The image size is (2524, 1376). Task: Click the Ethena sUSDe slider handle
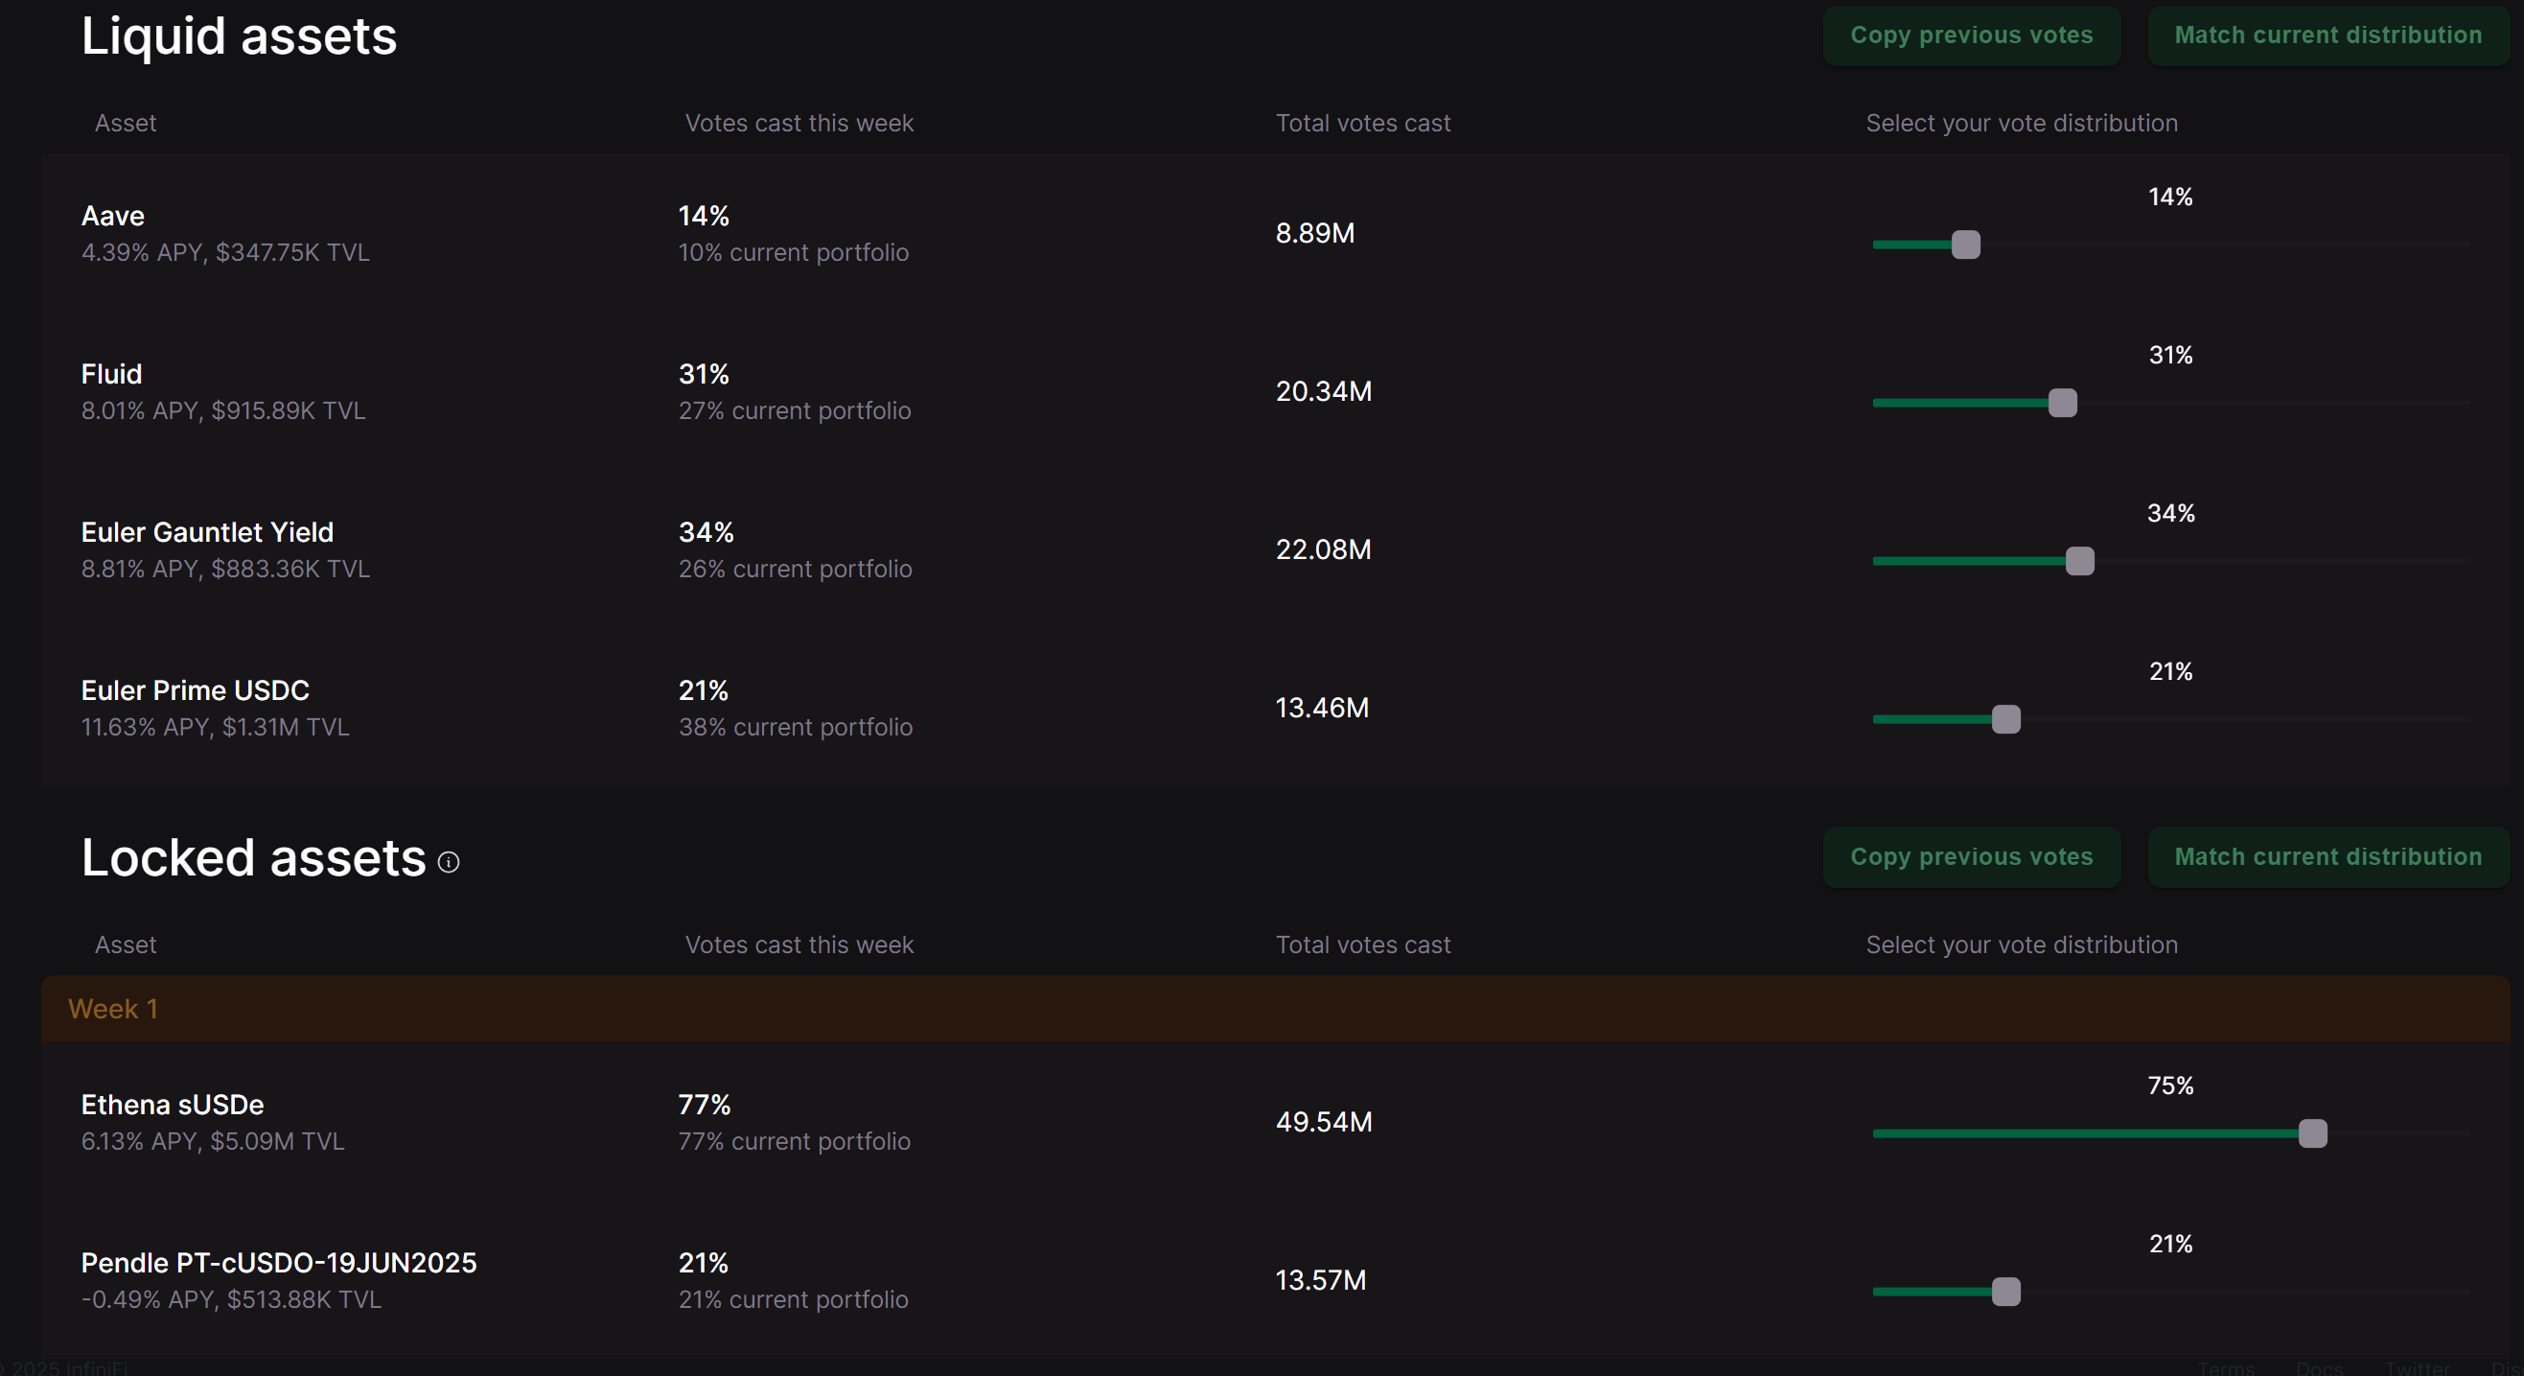[2311, 1134]
